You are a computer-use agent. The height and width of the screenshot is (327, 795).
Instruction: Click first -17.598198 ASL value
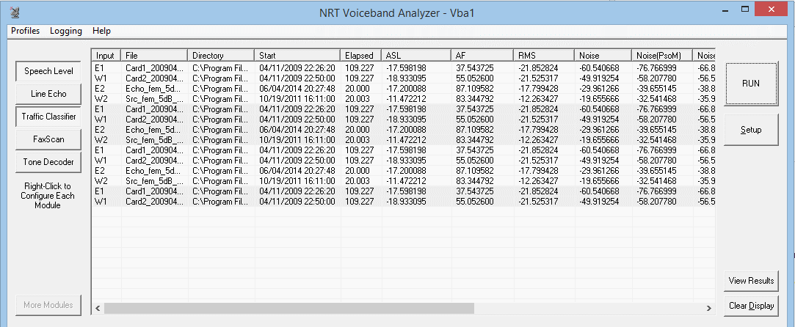click(406, 68)
